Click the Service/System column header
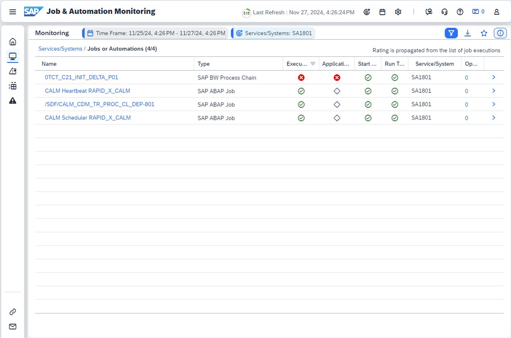 pos(434,64)
